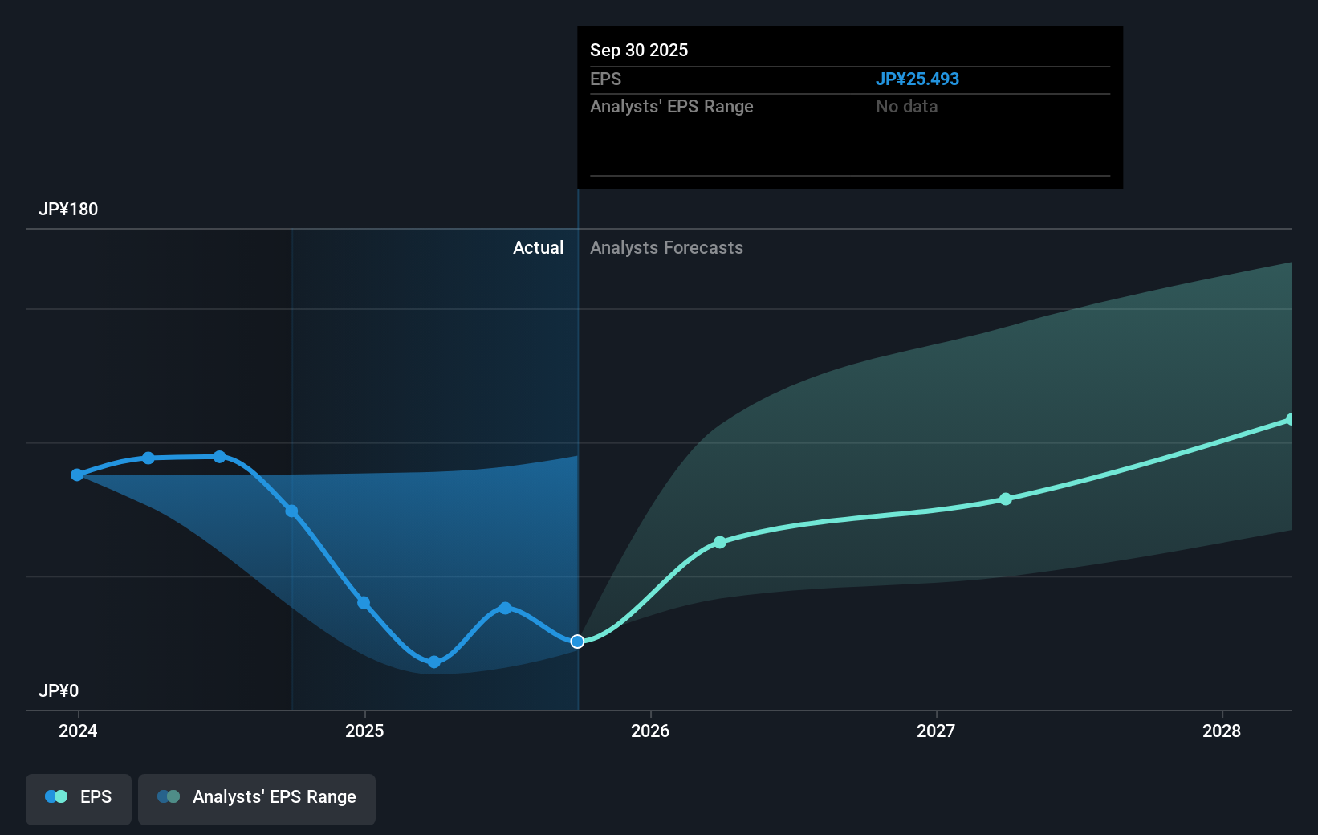Viewport: 1318px width, 835px height.
Task: Select the highlighted Sep 30 2025 data point
Action: point(576,641)
